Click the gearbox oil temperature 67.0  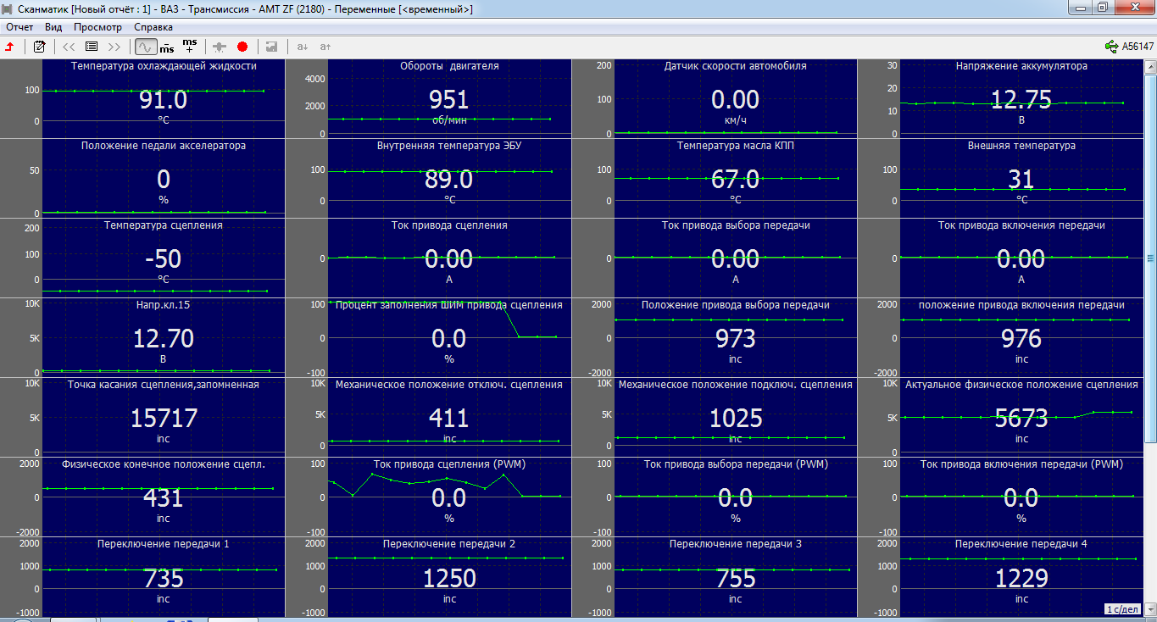pyautogui.click(x=736, y=180)
